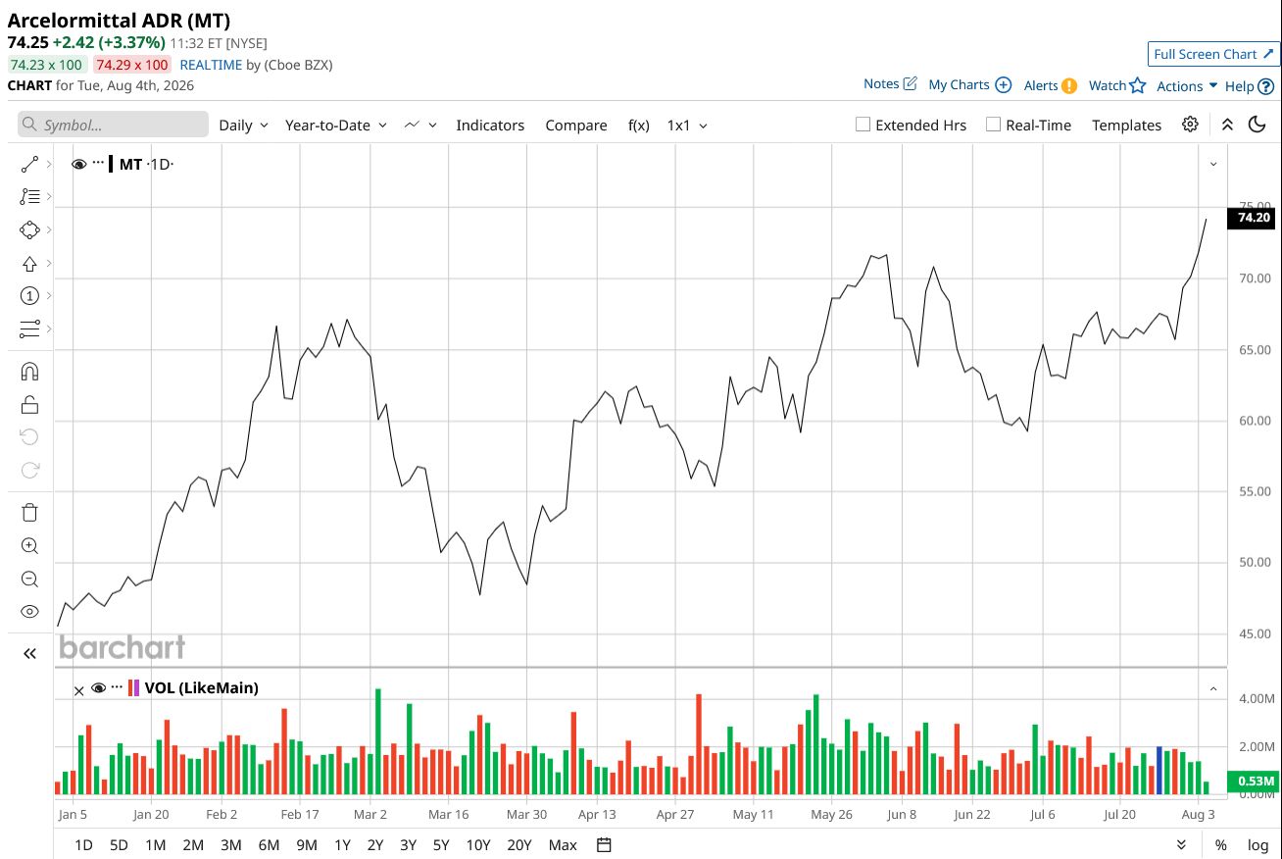Open the custom date range calendar
This screenshot has width=1282, height=859.
pos(604,845)
